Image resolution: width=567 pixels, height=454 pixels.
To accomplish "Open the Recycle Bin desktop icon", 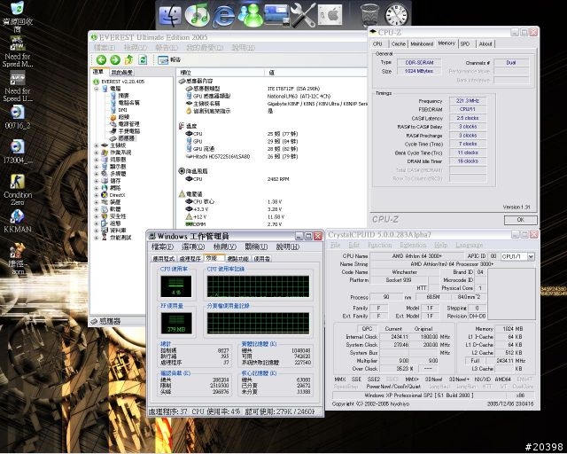I will click(x=18, y=17).
